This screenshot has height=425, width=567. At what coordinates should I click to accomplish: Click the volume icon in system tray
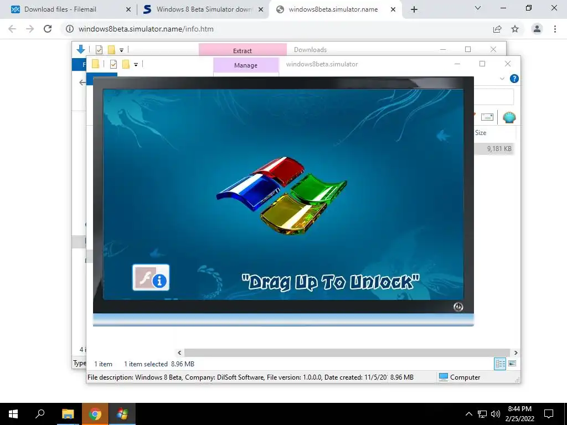(496, 414)
